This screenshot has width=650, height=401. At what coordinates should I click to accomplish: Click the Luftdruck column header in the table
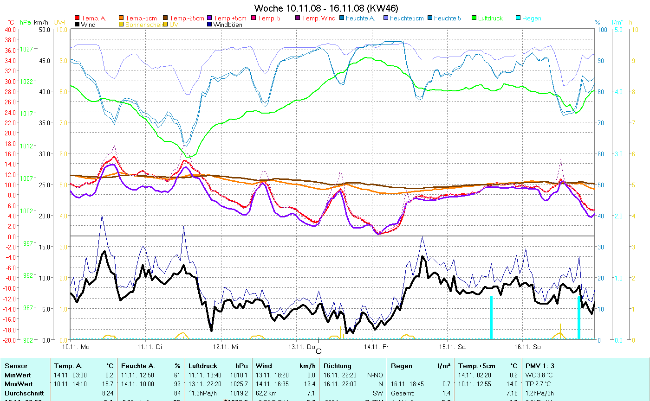coord(203,366)
